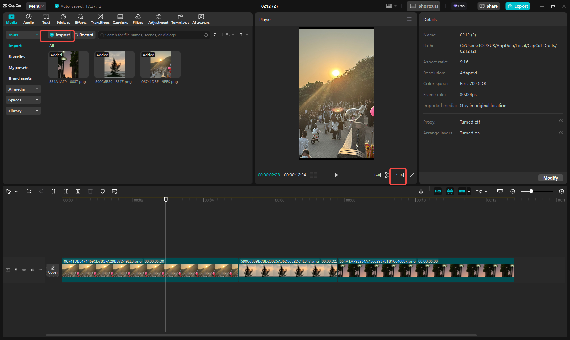This screenshot has width=570, height=340.
Task: Select the Stickers panel icon
Action: point(63,19)
